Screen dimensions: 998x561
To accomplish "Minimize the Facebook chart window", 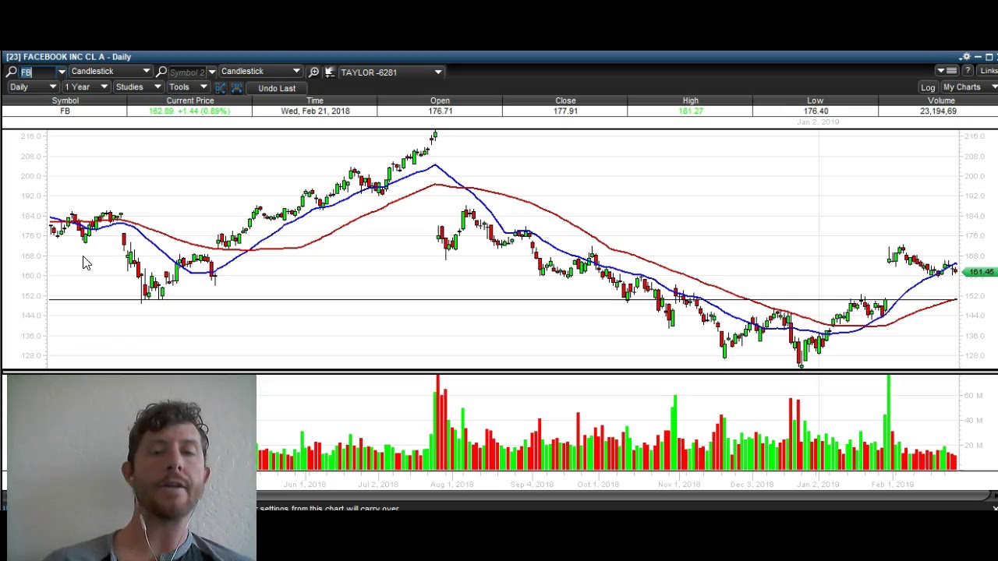I will click(978, 57).
